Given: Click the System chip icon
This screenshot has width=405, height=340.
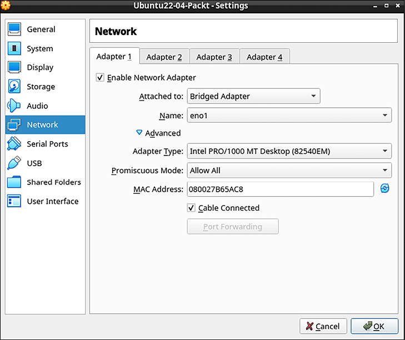Looking at the screenshot, I should tap(14, 48).
